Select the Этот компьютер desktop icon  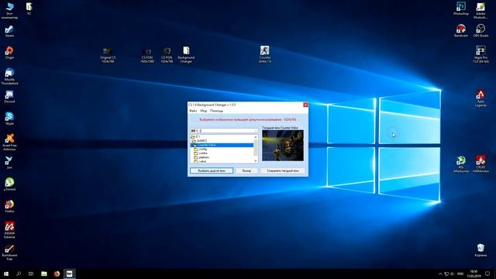tap(9, 10)
